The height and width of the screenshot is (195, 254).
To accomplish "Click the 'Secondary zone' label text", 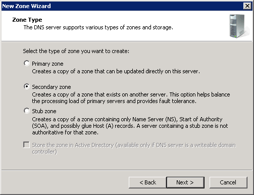I will [52, 87].
